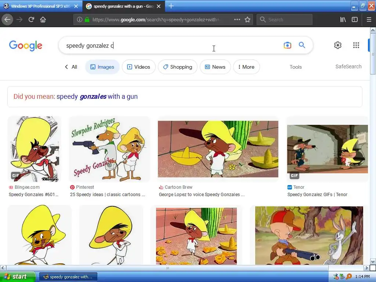Click suggested spelling speedy gonzales with a gun
This screenshot has height=282, width=376.
tap(97, 97)
